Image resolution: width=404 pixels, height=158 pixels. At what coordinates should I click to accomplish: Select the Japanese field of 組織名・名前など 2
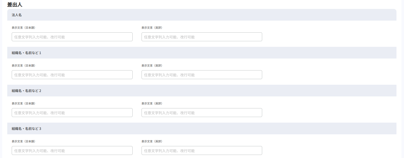click(72, 113)
